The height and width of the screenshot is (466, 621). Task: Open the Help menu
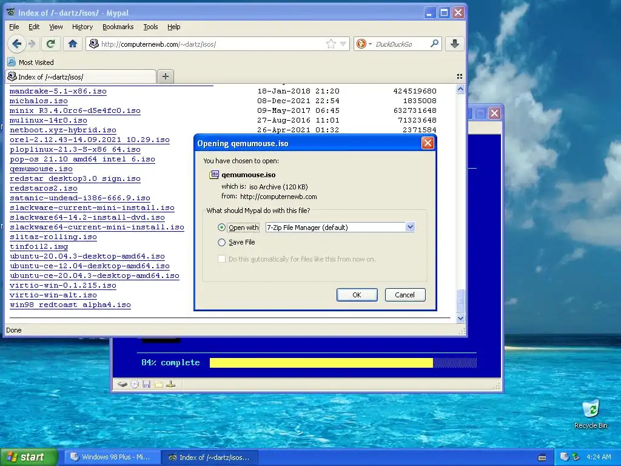tap(174, 27)
